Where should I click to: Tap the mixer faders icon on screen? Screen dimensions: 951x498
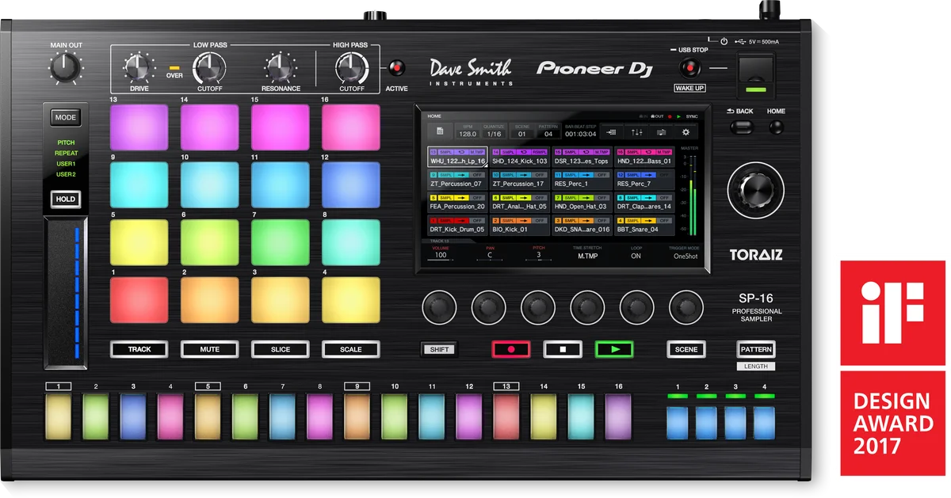(x=636, y=132)
